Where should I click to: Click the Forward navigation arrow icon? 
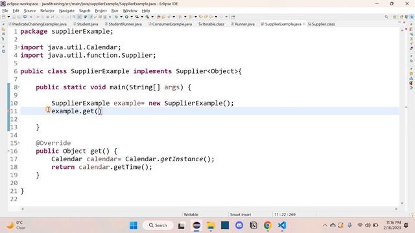pos(222,17)
